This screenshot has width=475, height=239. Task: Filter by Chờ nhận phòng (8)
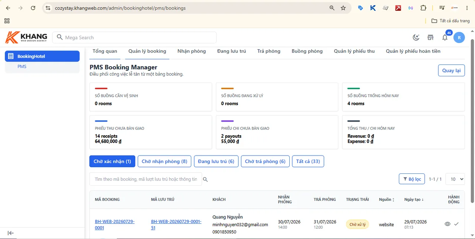[x=165, y=161]
